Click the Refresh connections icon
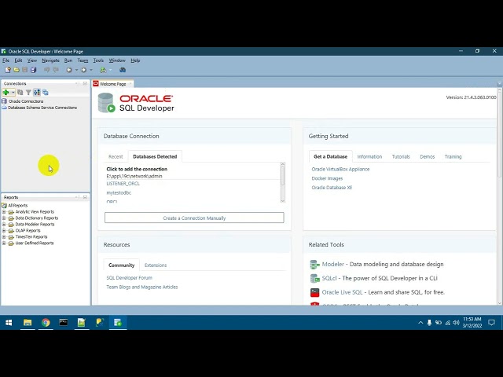Image resolution: width=503 pixels, height=377 pixels. 20,93
